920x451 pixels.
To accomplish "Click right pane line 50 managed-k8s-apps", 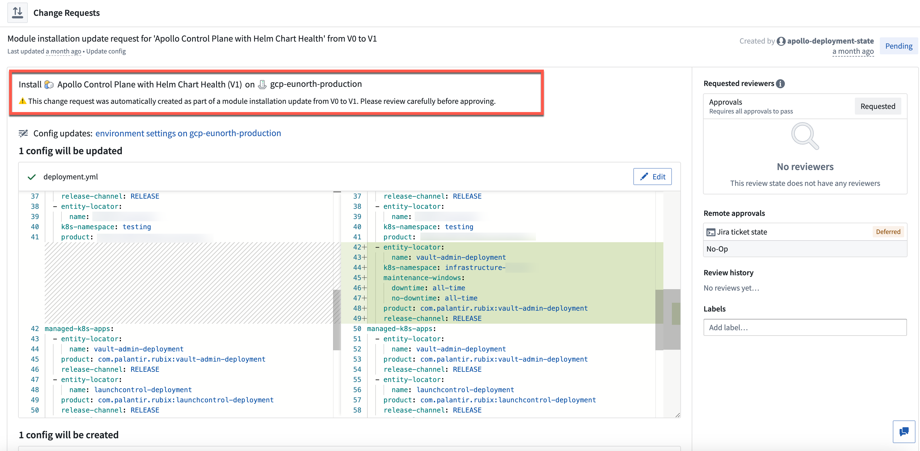I will pos(401,328).
